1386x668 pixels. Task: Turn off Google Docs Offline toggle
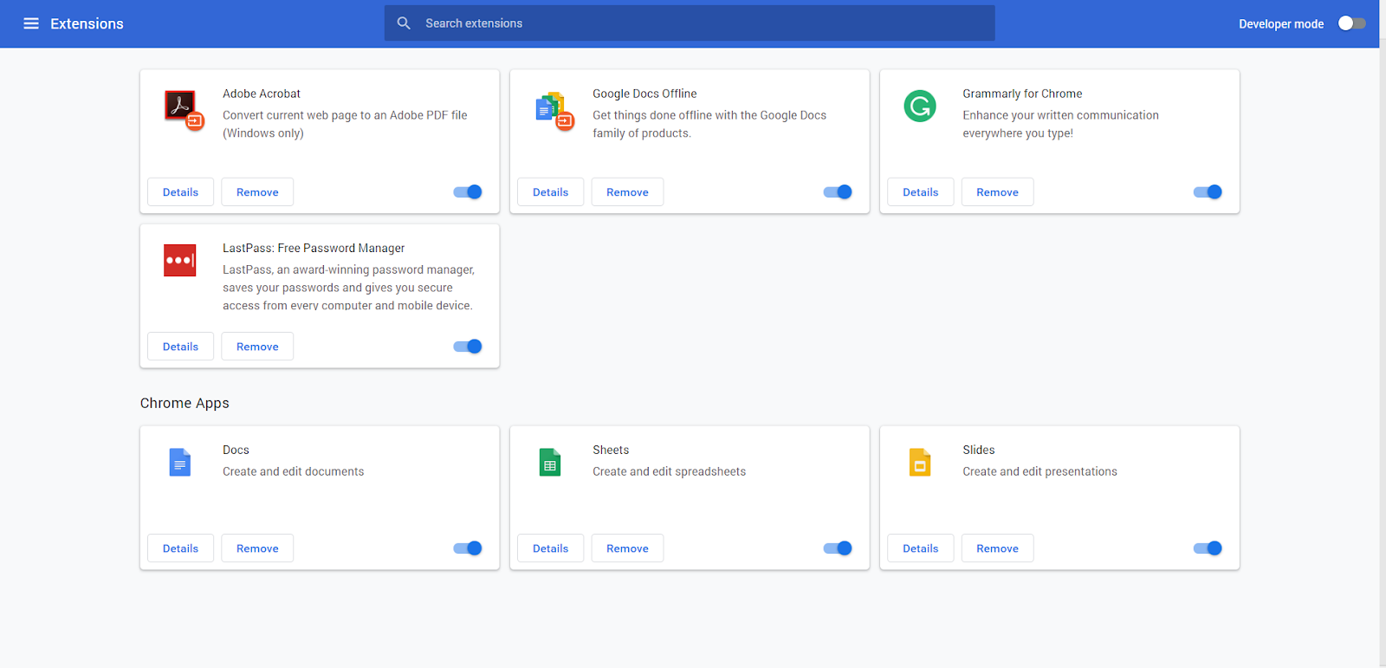click(x=838, y=192)
